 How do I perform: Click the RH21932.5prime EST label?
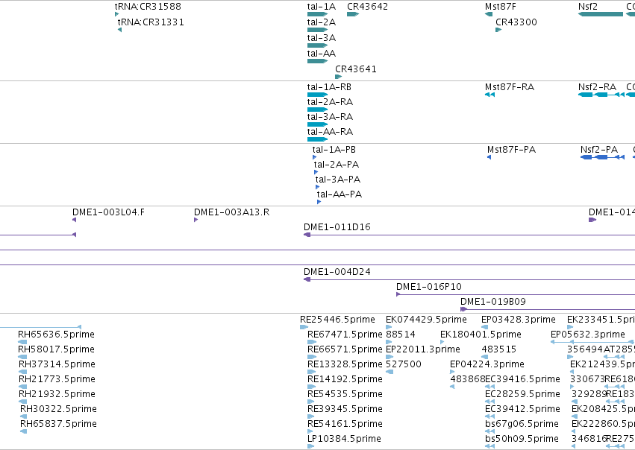pos(57,394)
